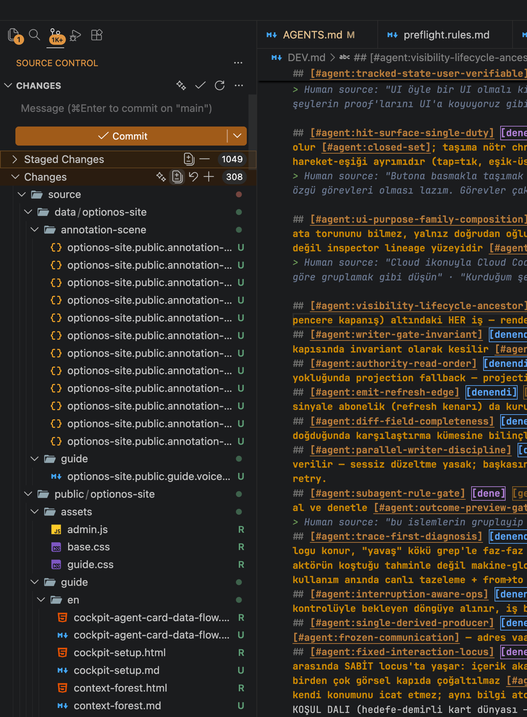Click the SOURCE CONTROL panel title
The image size is (527, 717).
(x=57, y=63)
